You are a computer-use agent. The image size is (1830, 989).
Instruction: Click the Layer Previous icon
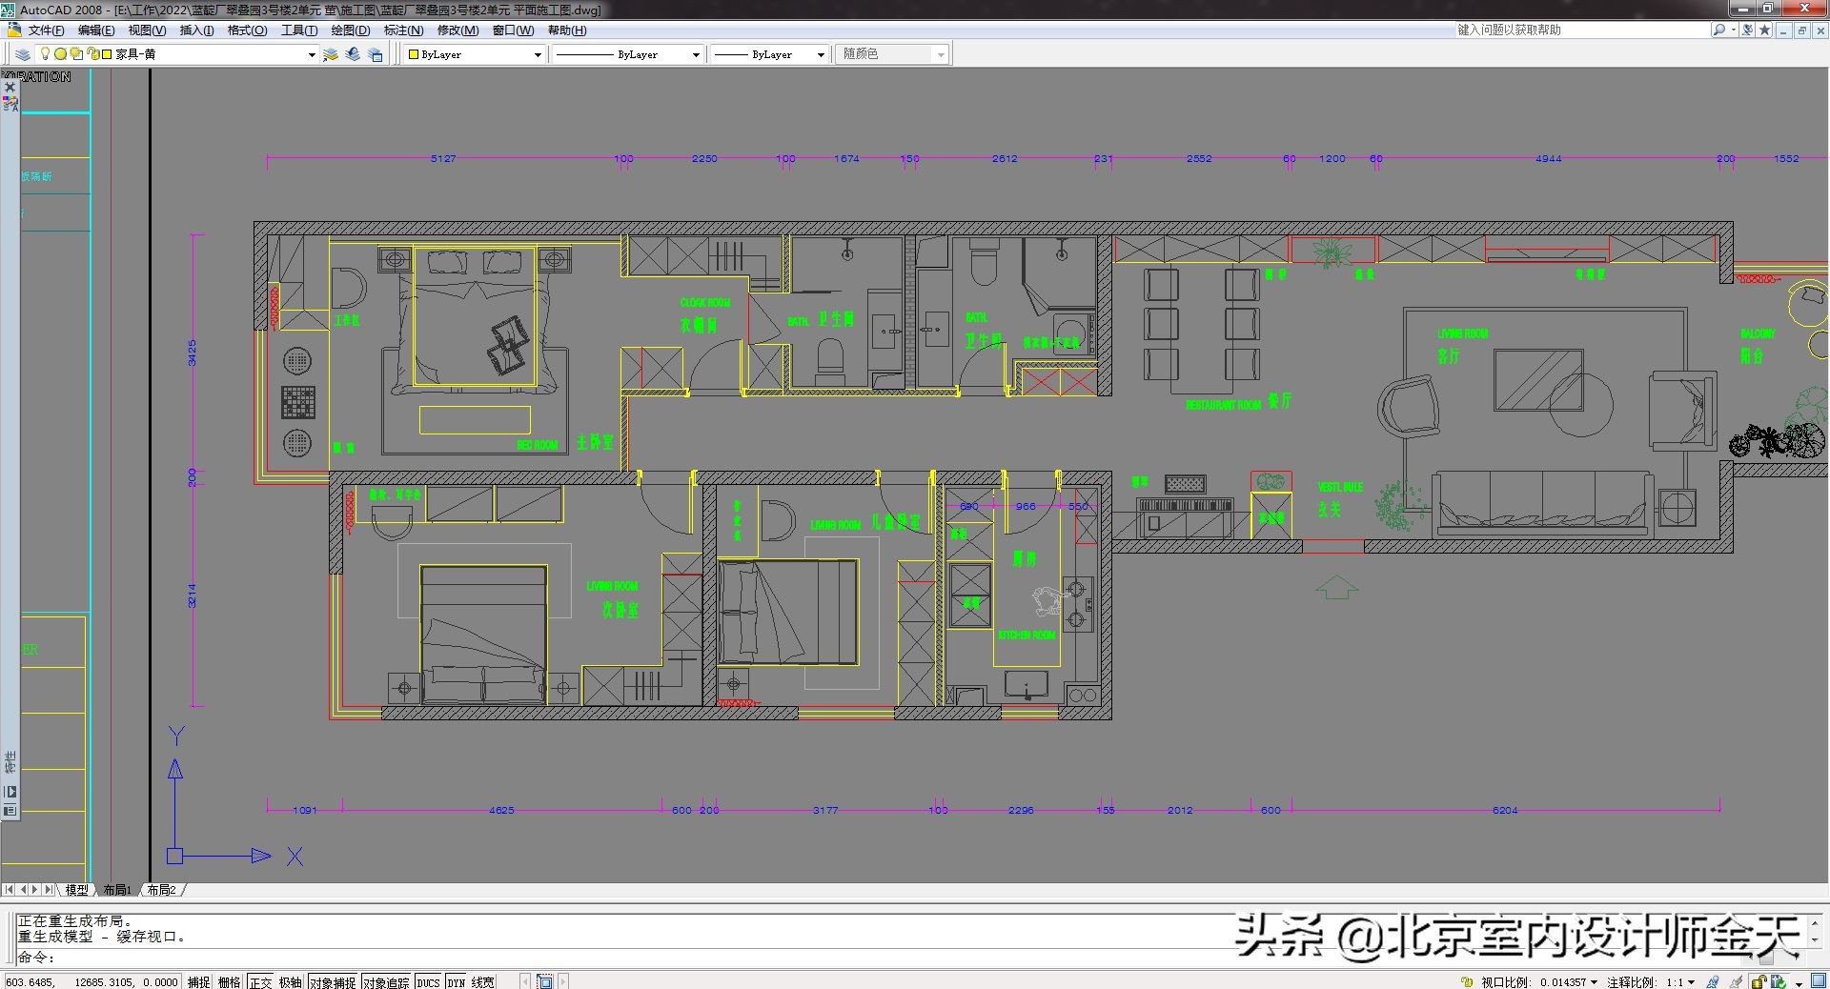pyautogui.click(x=353, y=54)
